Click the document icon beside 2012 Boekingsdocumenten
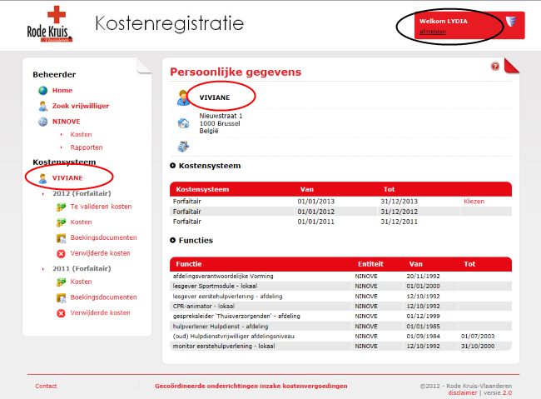The image size is (541, 399). (x=61, y=238)
